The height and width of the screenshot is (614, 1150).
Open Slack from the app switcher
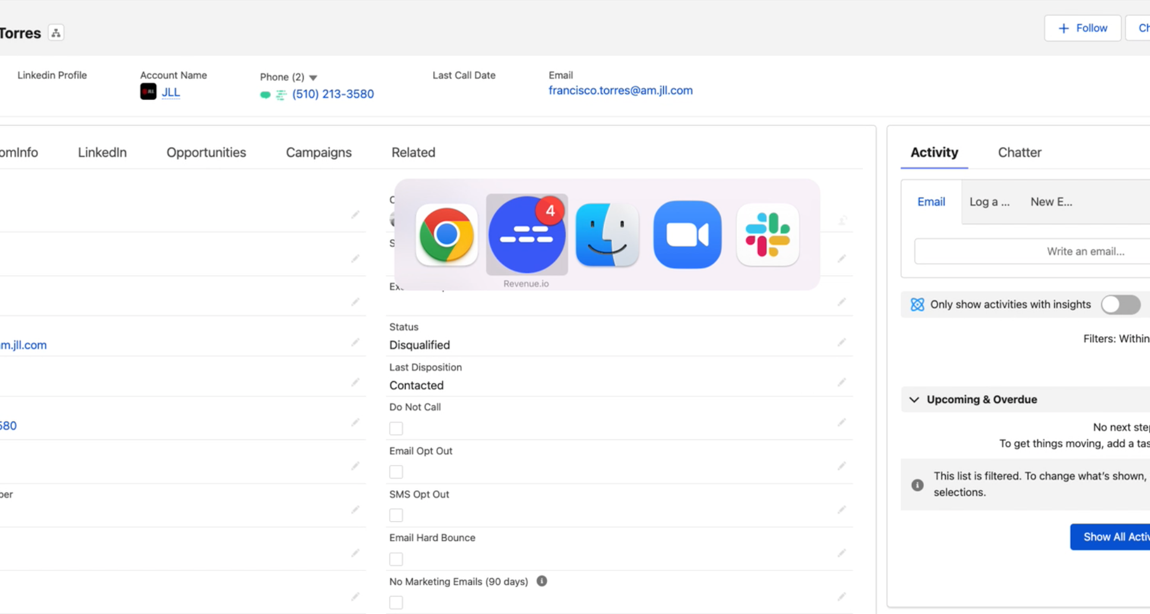[x=767, y=235]
